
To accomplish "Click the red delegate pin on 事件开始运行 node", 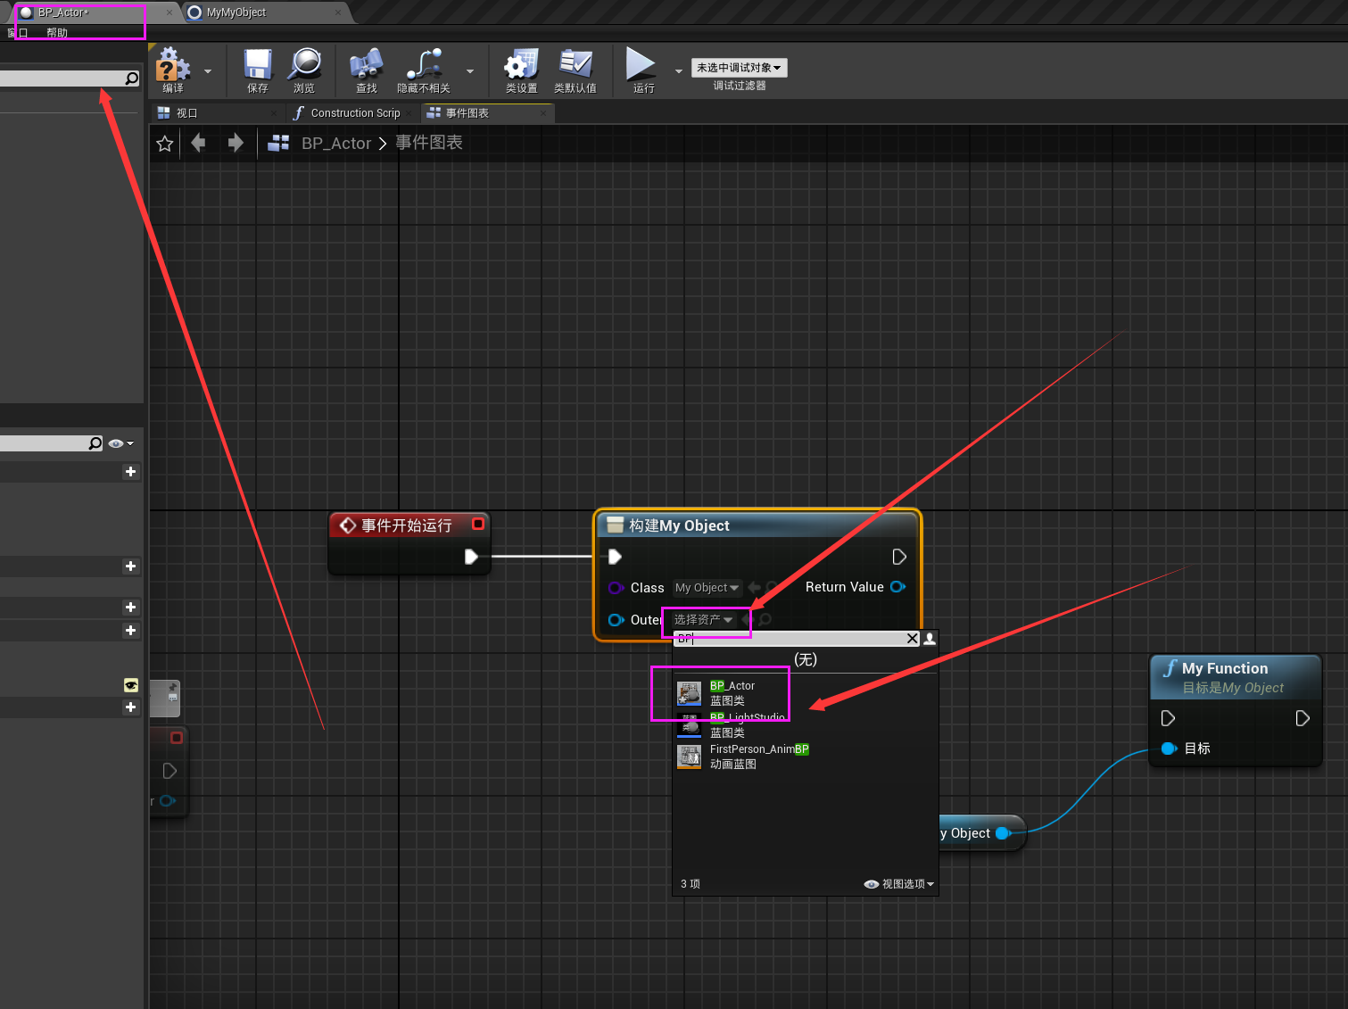I will coord(478,524).
